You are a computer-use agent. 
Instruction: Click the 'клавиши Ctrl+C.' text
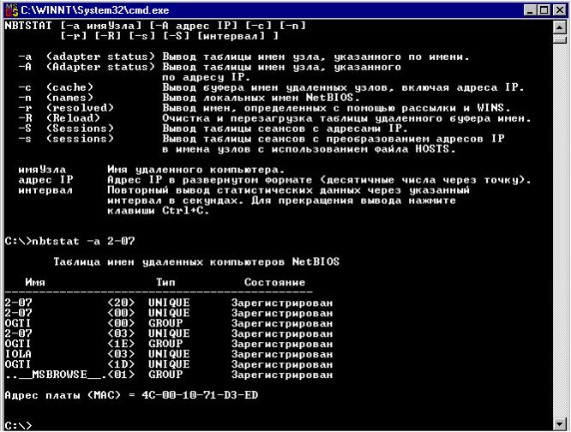click(159, 211)
